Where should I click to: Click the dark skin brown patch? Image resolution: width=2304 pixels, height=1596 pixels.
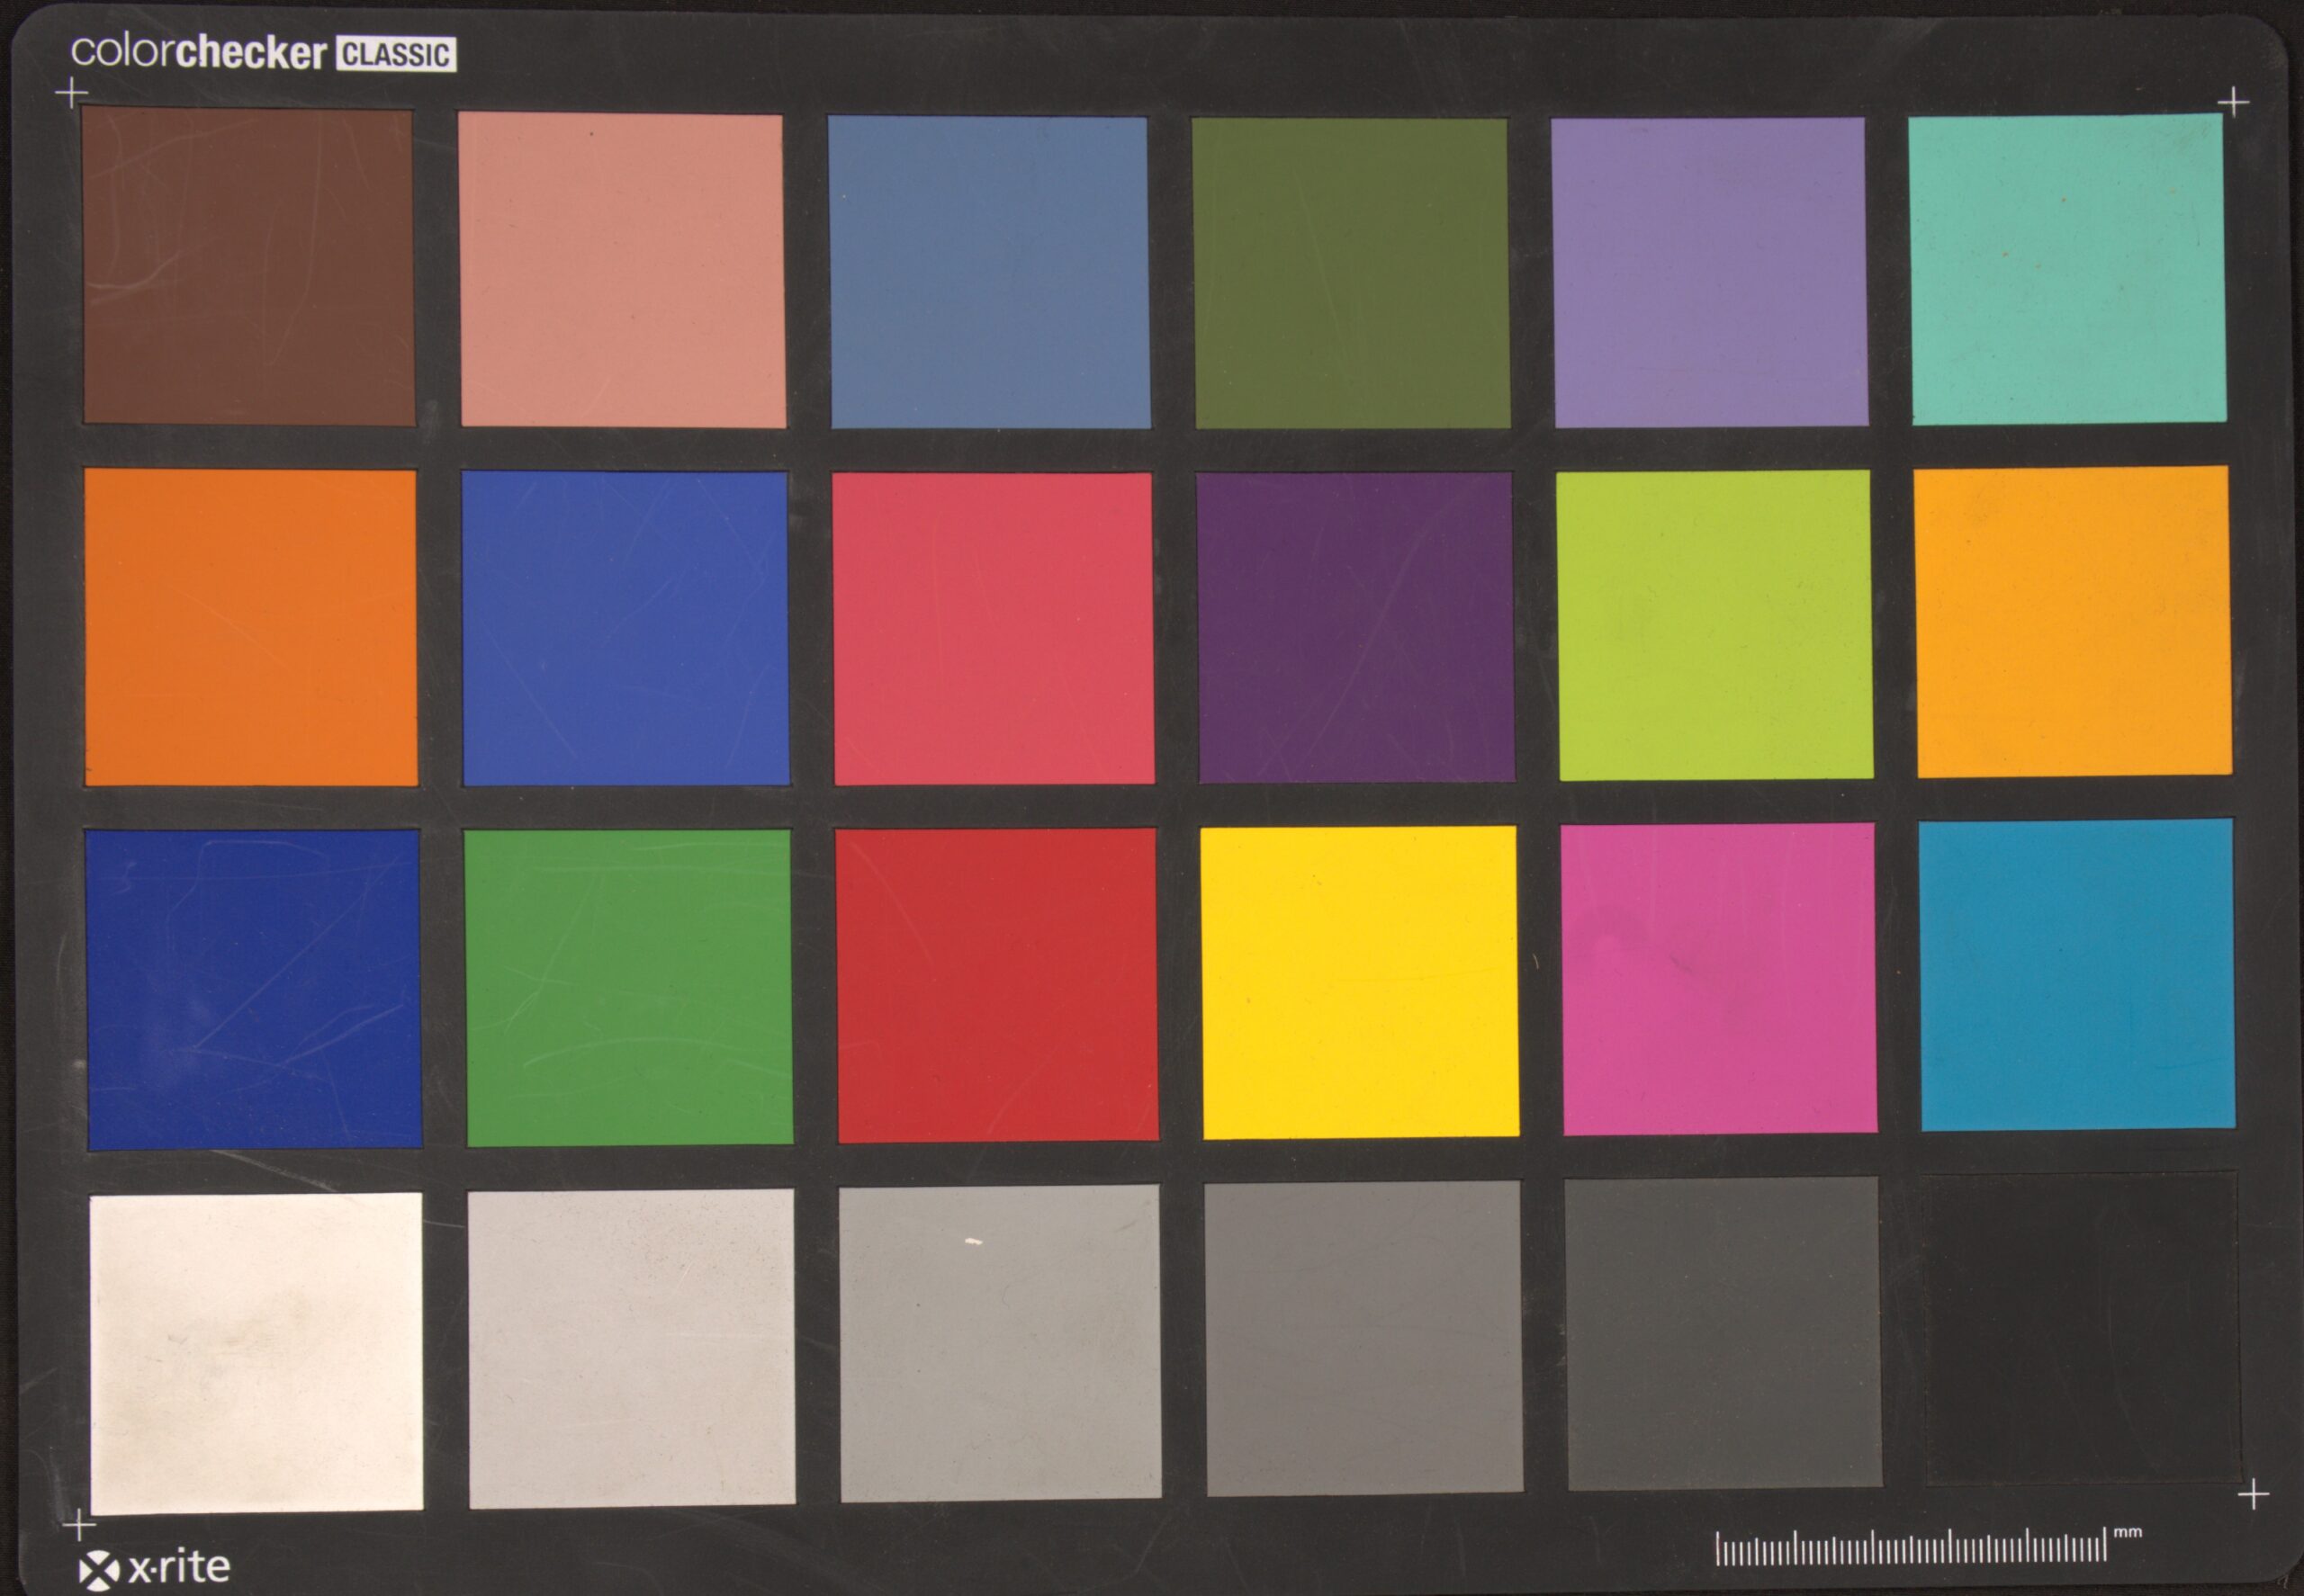coord(248,267)
